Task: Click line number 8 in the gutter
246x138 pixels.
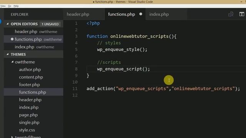Action: tap(76, 69)
